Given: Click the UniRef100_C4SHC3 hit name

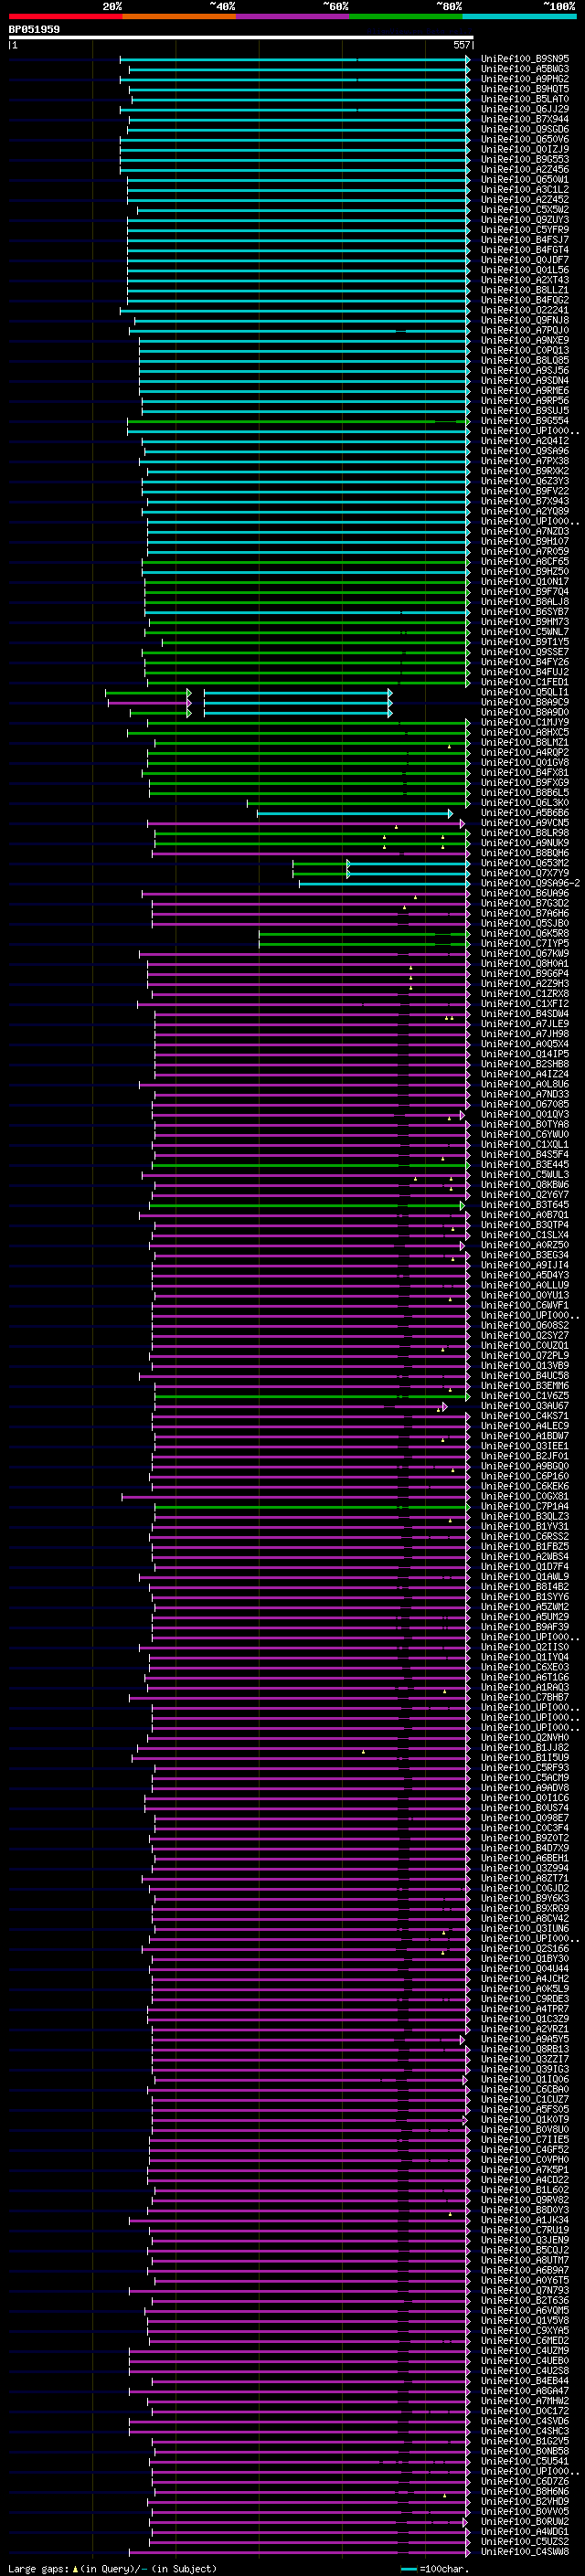Looking at the screenshot, I should (x=525, y=2431).
